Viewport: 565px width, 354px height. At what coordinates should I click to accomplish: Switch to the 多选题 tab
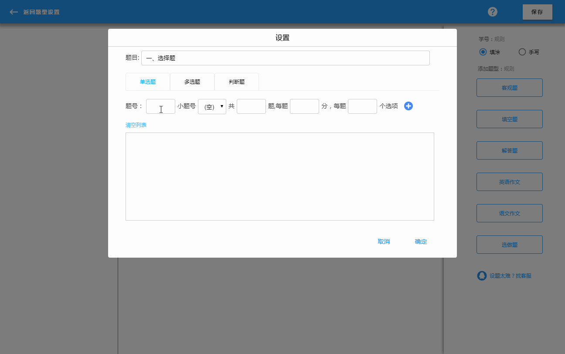click(192, 82)
